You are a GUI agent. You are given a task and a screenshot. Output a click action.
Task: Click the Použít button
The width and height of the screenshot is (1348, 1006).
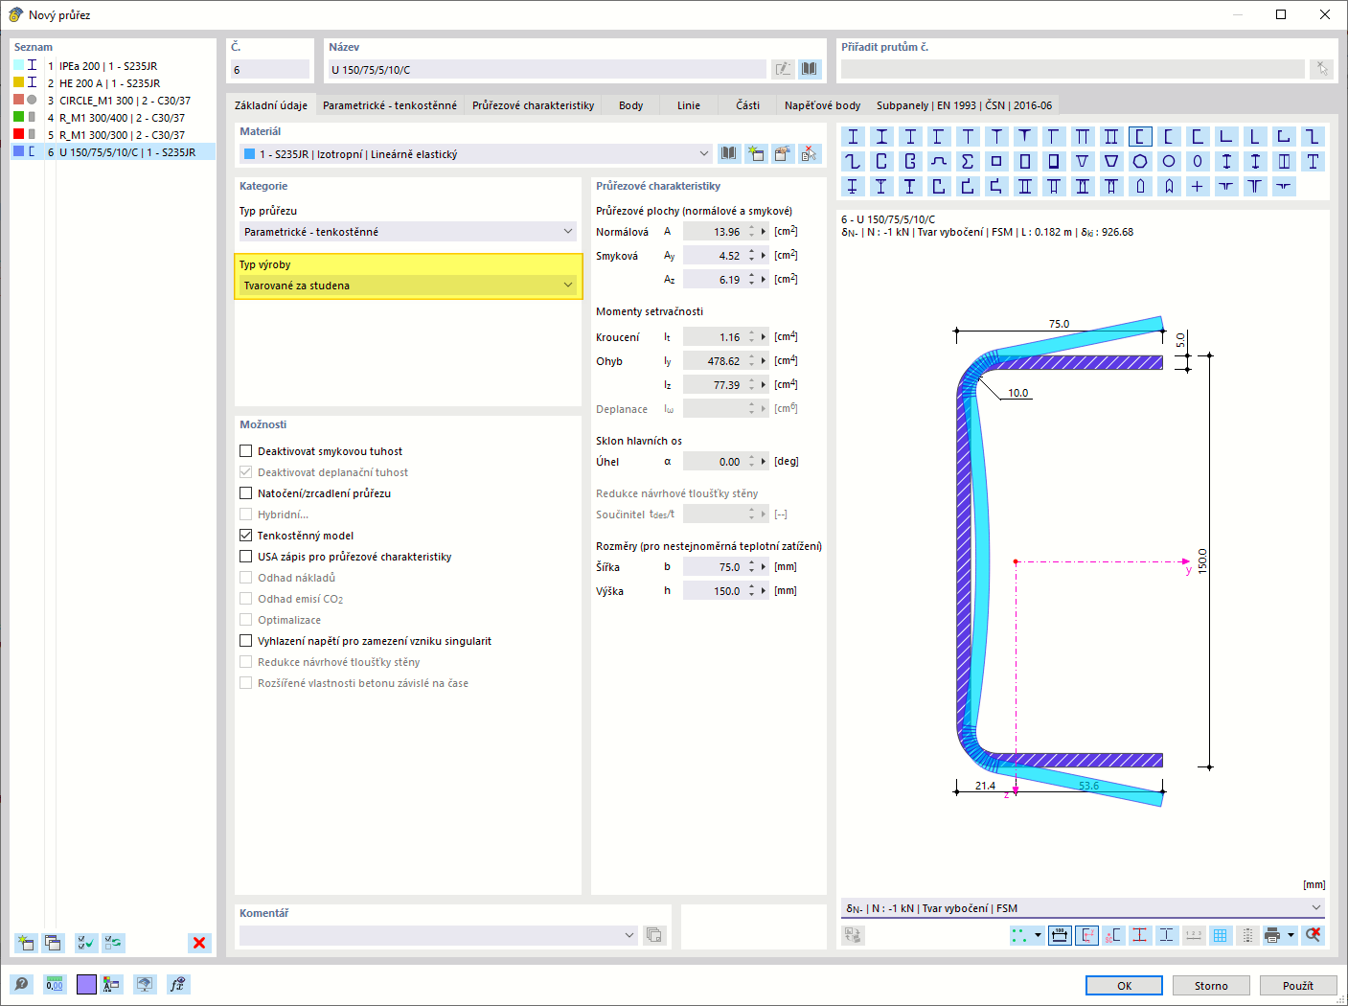(x=1298, y=985)
